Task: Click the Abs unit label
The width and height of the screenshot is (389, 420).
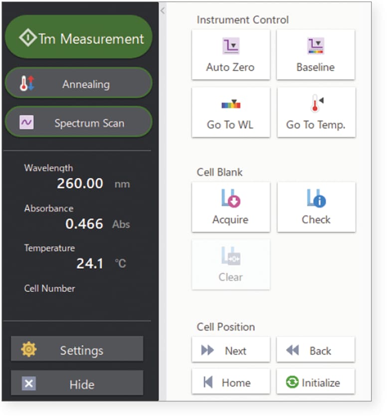Action: 121,224
